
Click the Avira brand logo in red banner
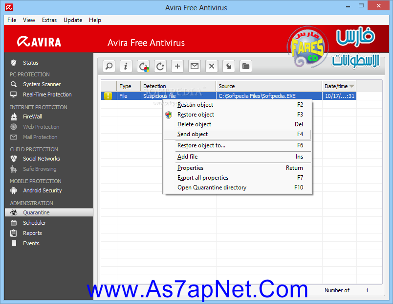click(x=39, y=42)
